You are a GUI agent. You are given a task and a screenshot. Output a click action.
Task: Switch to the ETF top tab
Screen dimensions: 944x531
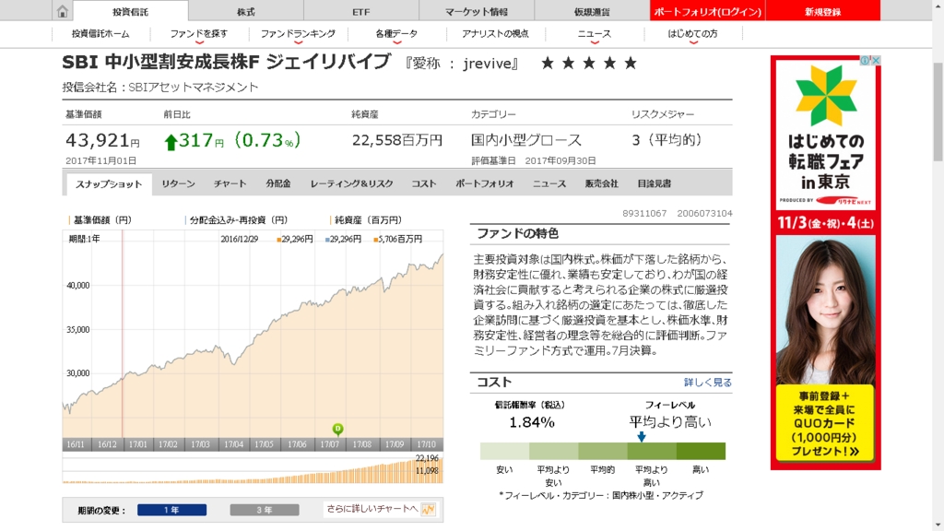coord(361,11)
